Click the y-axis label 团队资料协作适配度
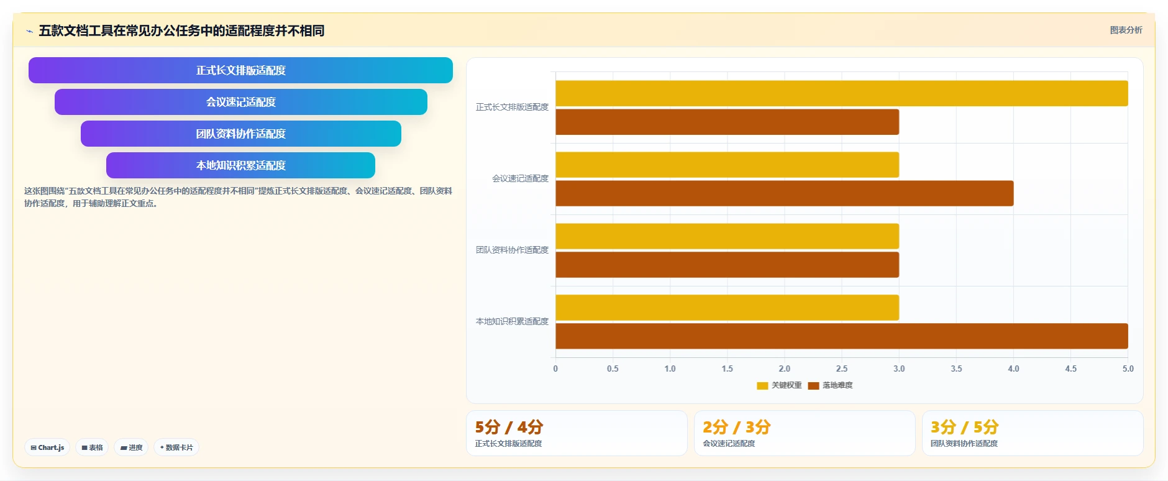Image resolution: width=1168 pixels, height=481 pixels. [x=512, y=250]
